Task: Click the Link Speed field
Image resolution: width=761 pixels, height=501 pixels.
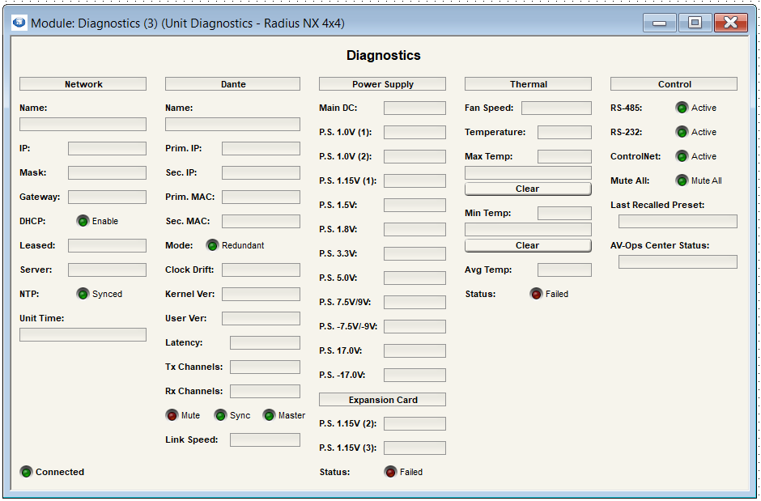Action: point(265,439)
